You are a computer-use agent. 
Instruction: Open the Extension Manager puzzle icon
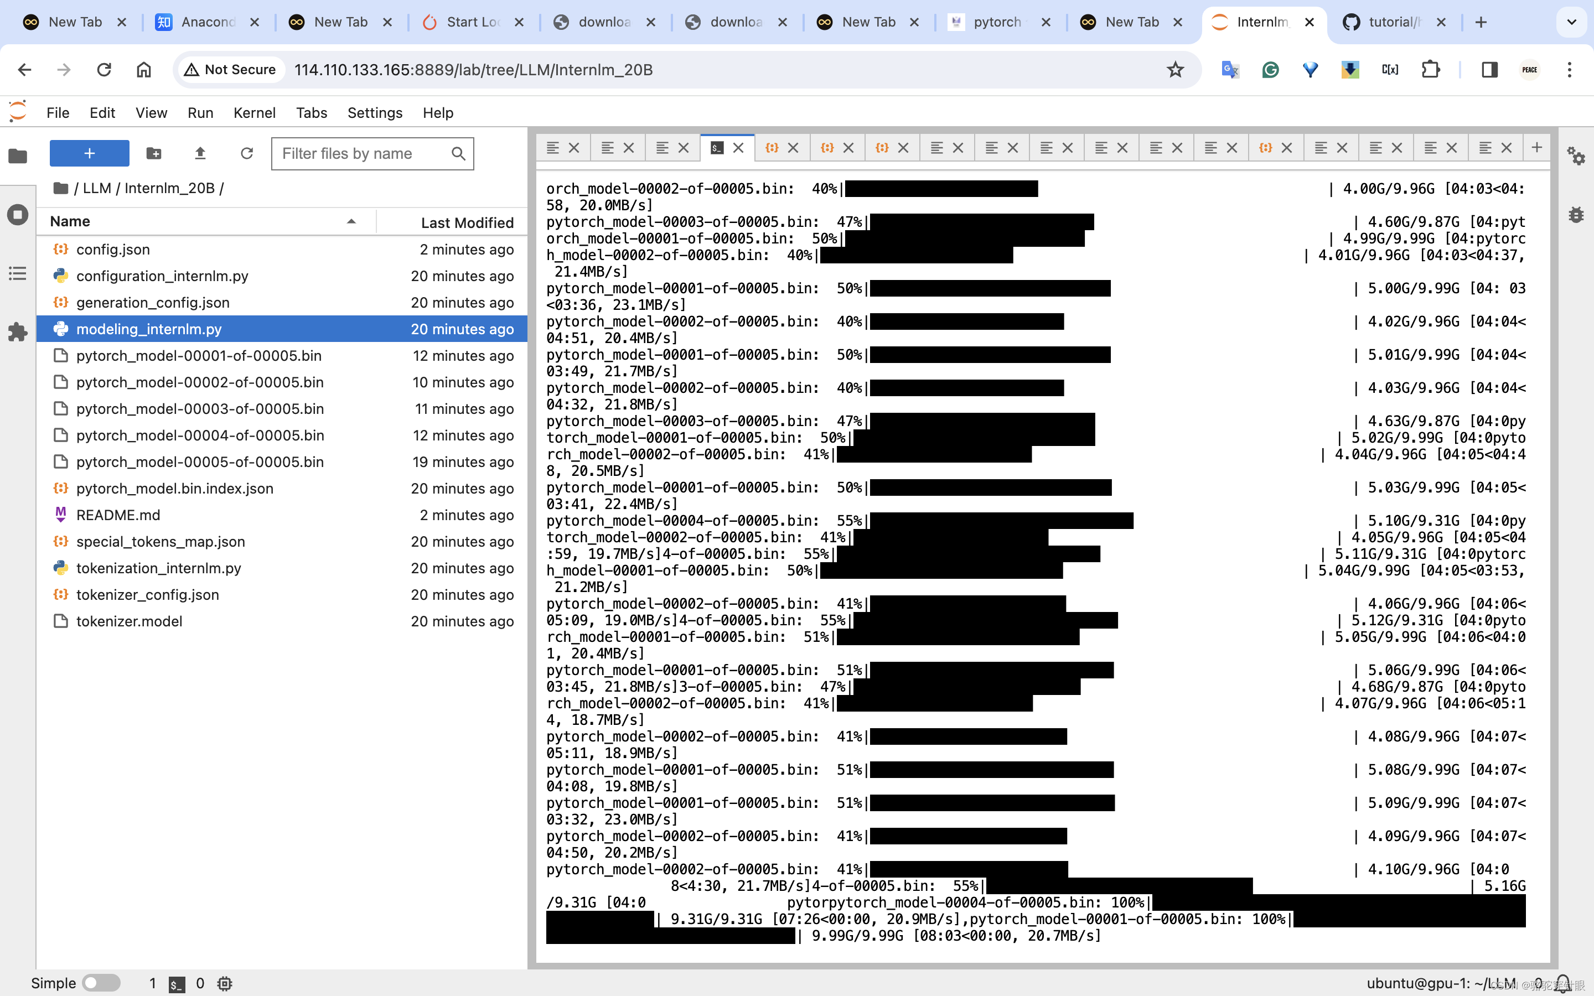[18, 331]
